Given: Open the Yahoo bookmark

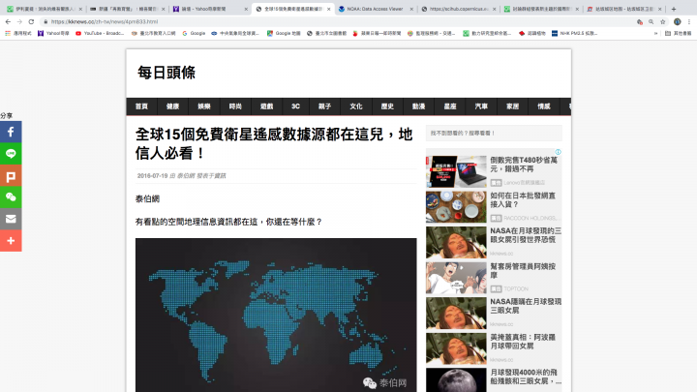Looking at the screenshot, I should (x=53, y=33).
